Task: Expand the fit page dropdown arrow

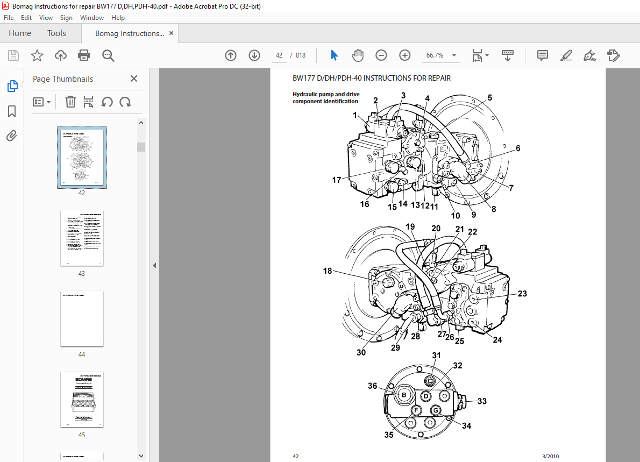Action: (487, 55)
